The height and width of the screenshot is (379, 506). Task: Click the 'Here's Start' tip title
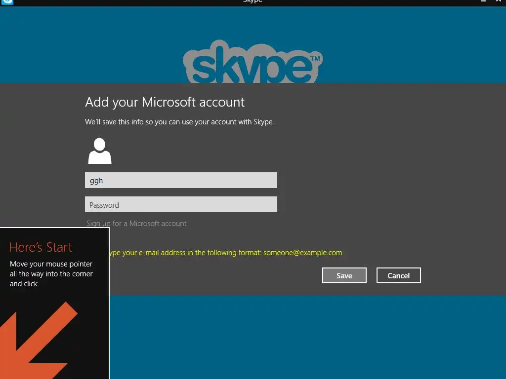41,247
